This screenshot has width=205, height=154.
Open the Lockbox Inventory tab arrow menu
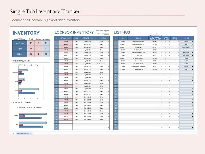(31, 133)
